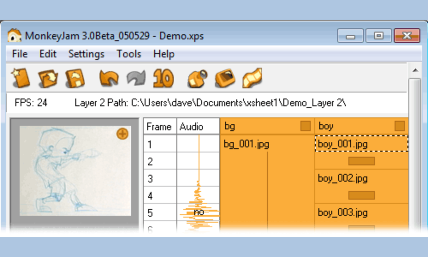Select the boy_001.jpg cell

pos(361,143)
